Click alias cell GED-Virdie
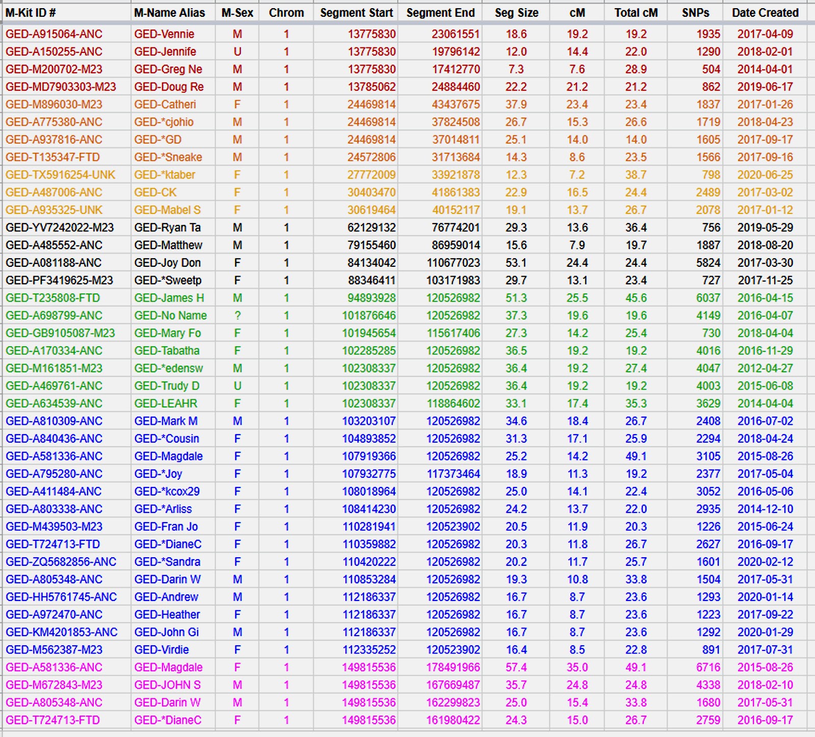Viewport: 815px width, 737px height. click(x=161, y=650)
